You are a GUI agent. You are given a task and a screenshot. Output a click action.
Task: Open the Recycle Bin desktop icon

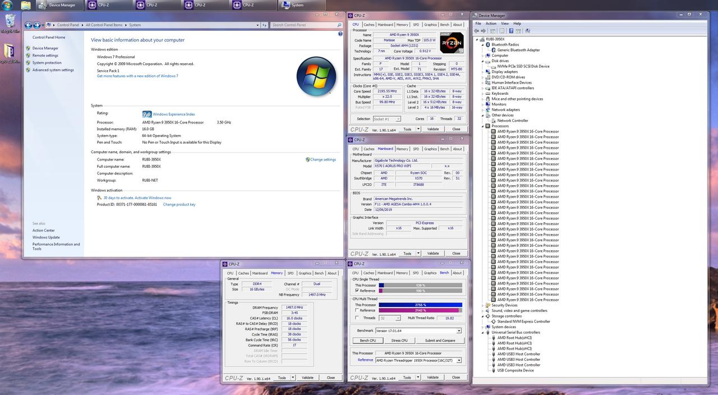[x=10, y=22]
